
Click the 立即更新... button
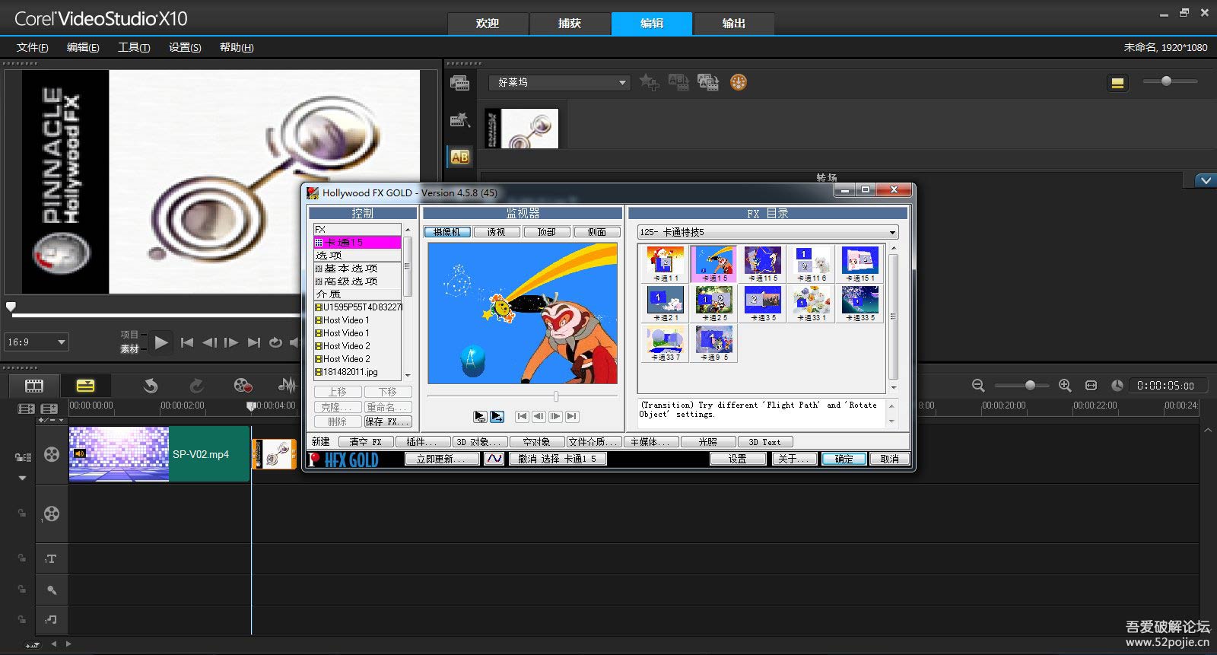pyautogui.click(x=442, y=459)
